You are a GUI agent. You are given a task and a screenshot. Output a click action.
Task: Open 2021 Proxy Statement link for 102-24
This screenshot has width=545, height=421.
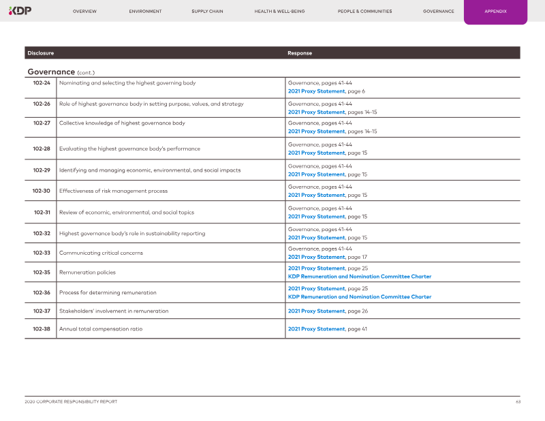316,91
